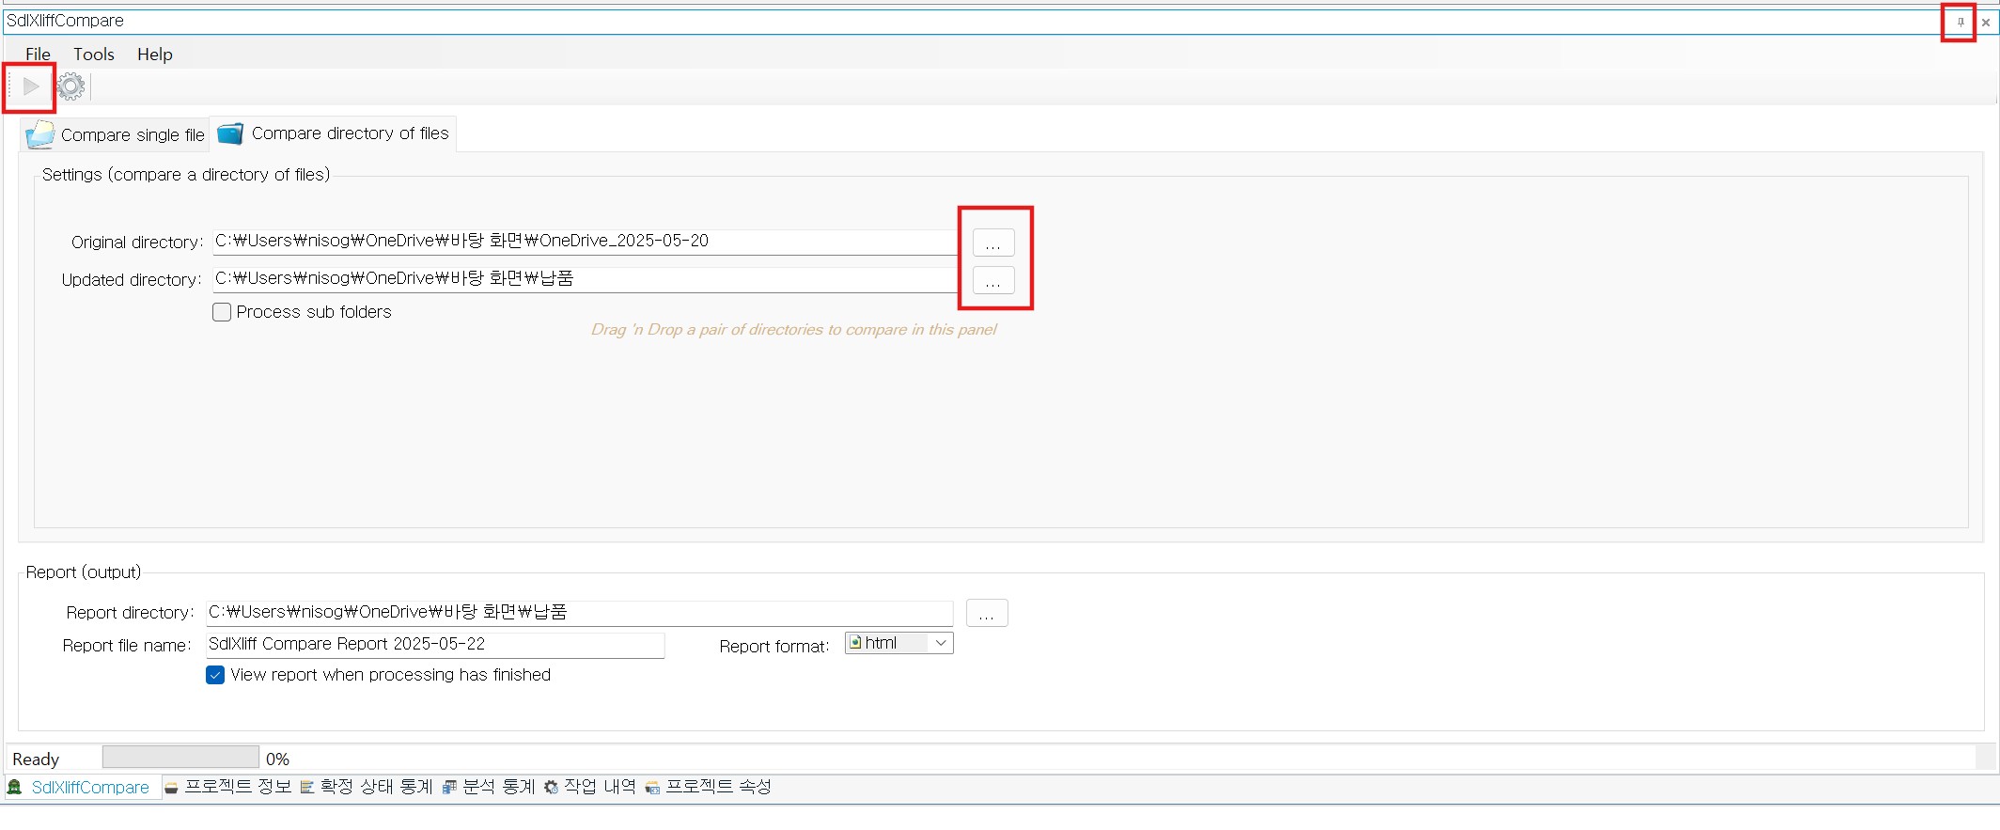Open the Report format html dropdown
The width and height of the screenshot is (2000, 830).
coord(898,643)
